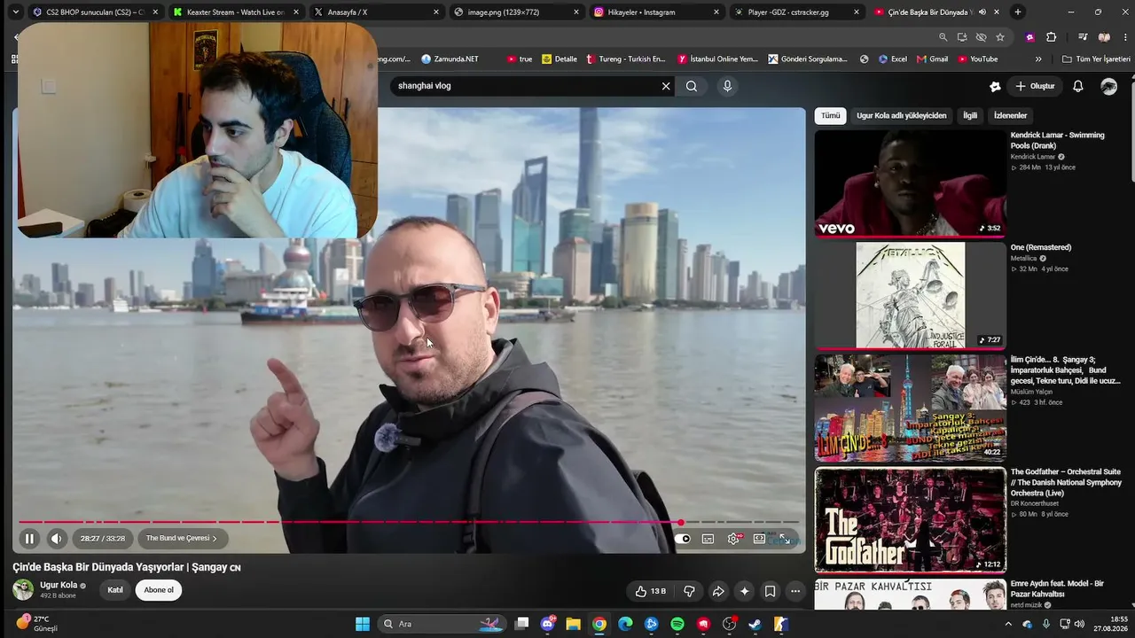Screen dimensions: 1135x638
Task: Enter fullscreen mode in the player
Action: pos(785,538)
